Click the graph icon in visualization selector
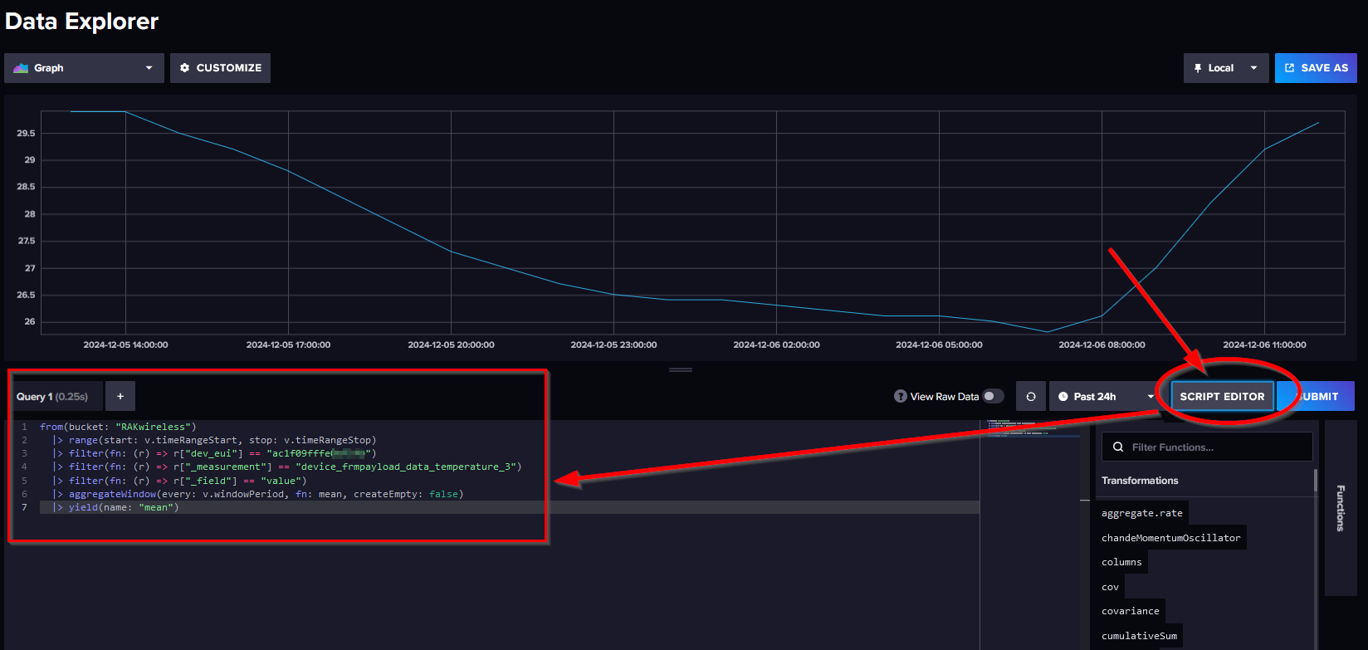 click(21, 68)
